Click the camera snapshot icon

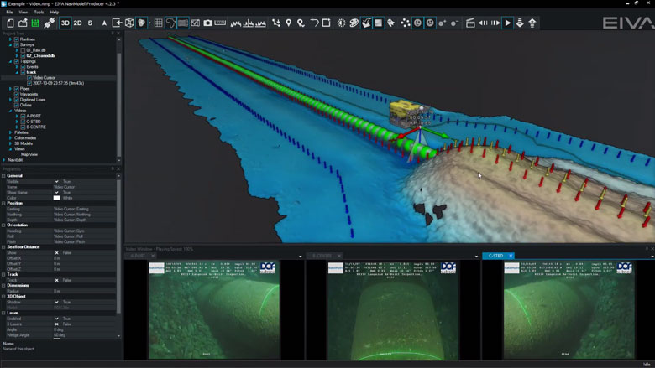[x=207, y=23]
